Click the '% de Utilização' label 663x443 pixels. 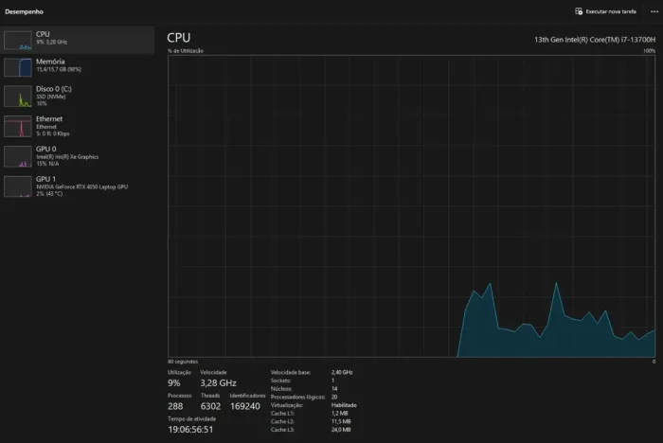pos(186,51)
